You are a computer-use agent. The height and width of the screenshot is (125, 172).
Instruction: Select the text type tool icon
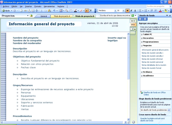pyautogui.click(x=87, y=11)
